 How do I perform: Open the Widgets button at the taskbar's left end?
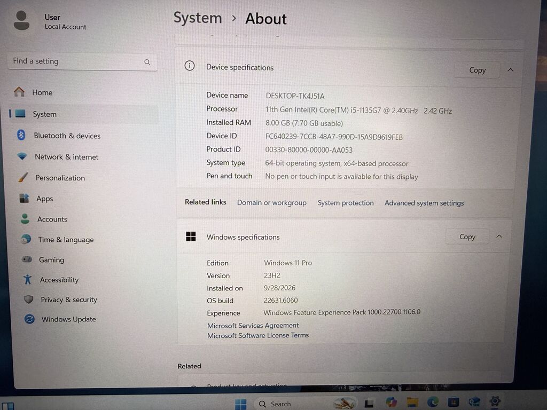[7, 406]
